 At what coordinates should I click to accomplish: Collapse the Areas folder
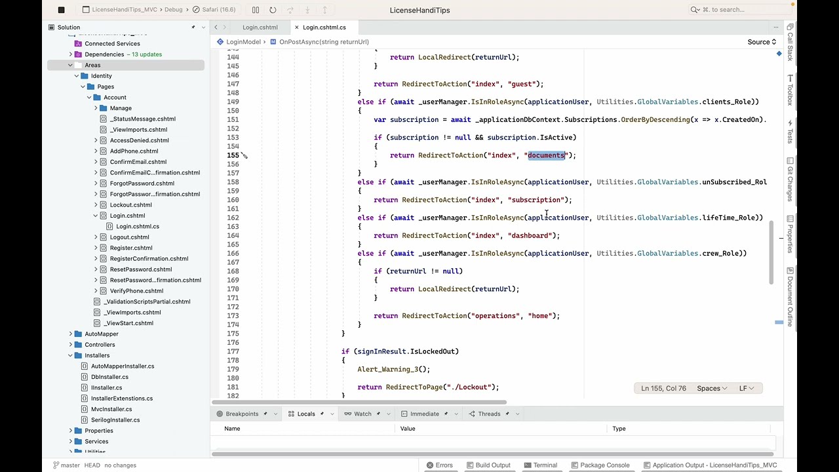pyautogui.click(x=70, y=65)
